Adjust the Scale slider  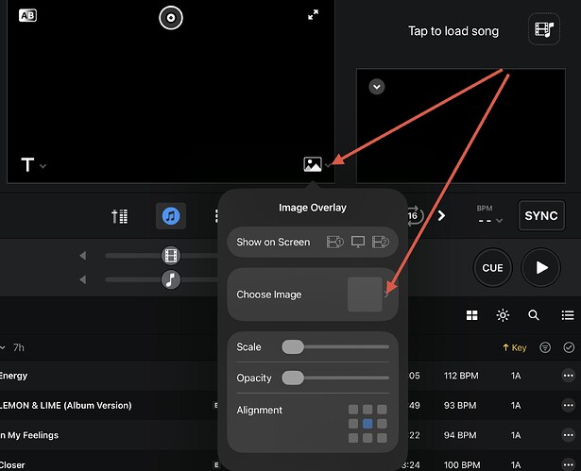pyautogui.click(x=293, y=347)
